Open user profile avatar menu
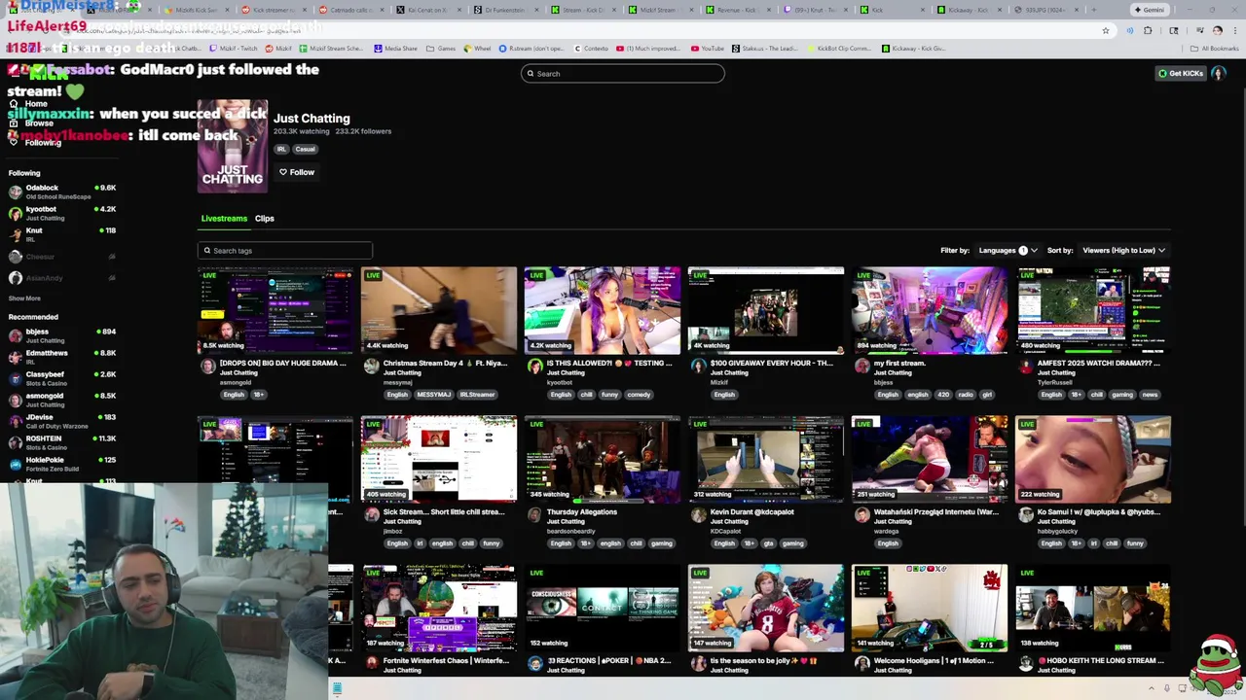This screenshot has height=700, width=1246. tap(1219, 73)
